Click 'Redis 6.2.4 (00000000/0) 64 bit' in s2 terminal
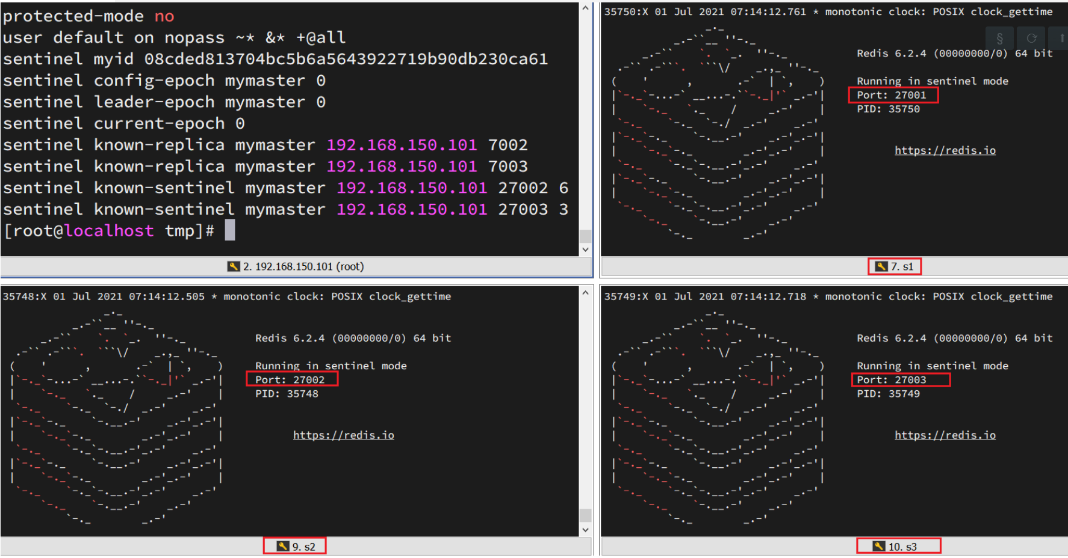Screen dimensions: 1068x558 coord(353,338)
